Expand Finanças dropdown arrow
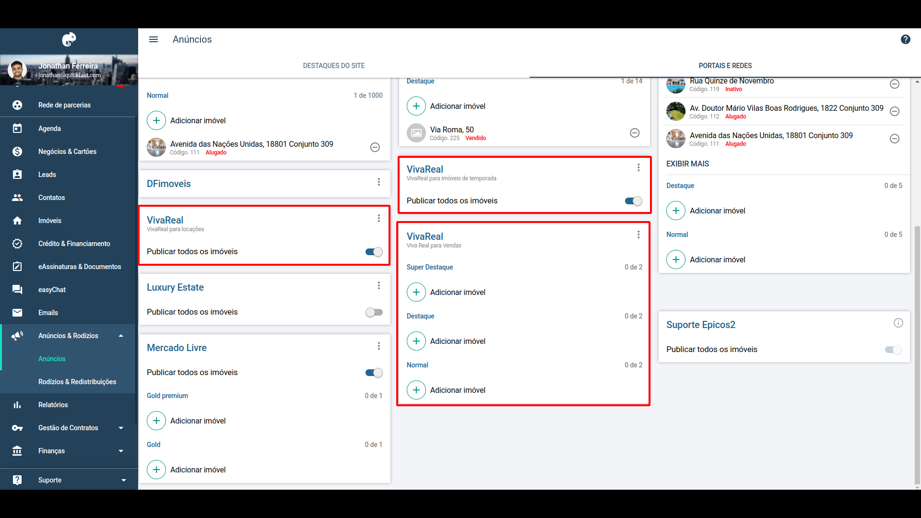The height and width of the screenshot is (518, 921). tap(121, 451)
